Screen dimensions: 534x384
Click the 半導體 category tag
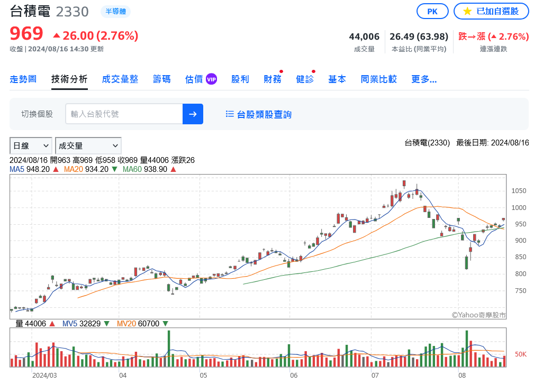click(115, 12)
